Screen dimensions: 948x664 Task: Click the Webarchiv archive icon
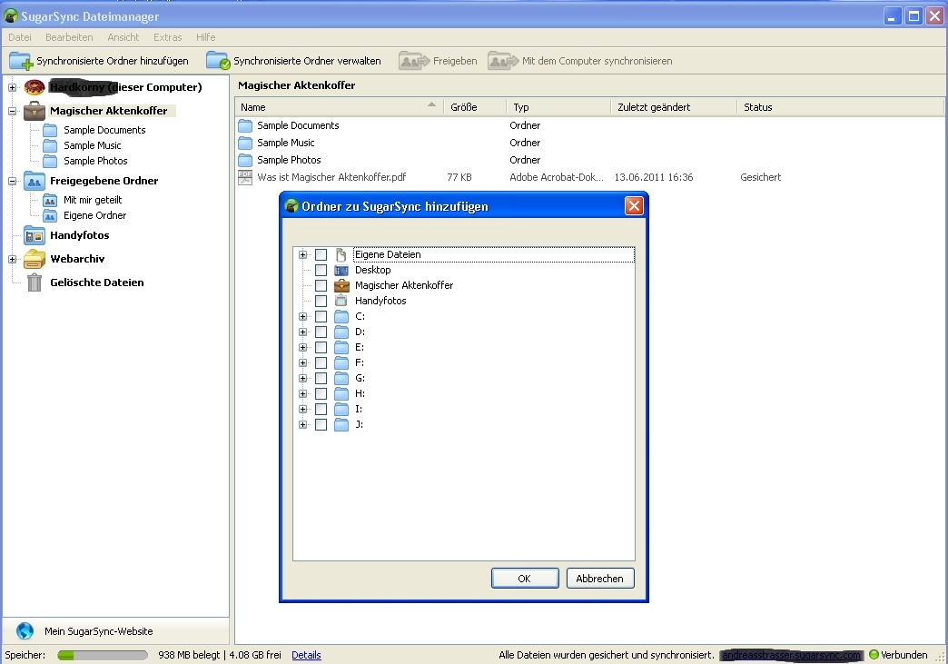point(35,259)
